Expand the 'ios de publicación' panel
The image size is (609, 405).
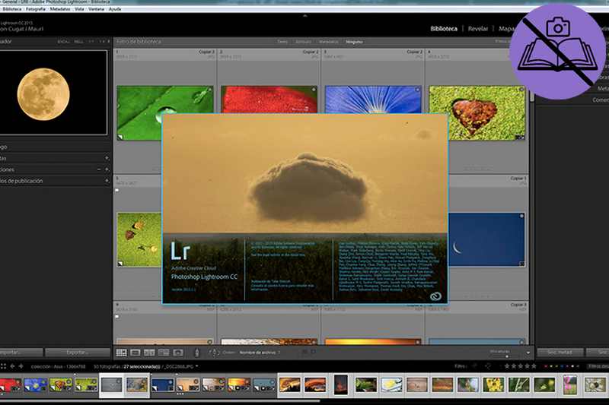click(21, 181)
